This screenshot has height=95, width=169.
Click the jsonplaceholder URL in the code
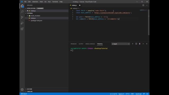[x=112, y=13]
